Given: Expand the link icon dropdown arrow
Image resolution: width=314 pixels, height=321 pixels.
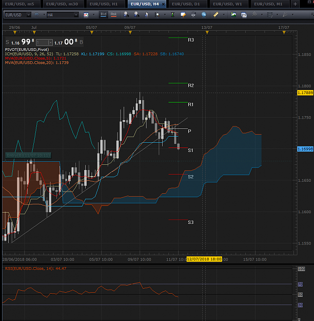Looking at the screenshot, I should click(x=44, y=14).
